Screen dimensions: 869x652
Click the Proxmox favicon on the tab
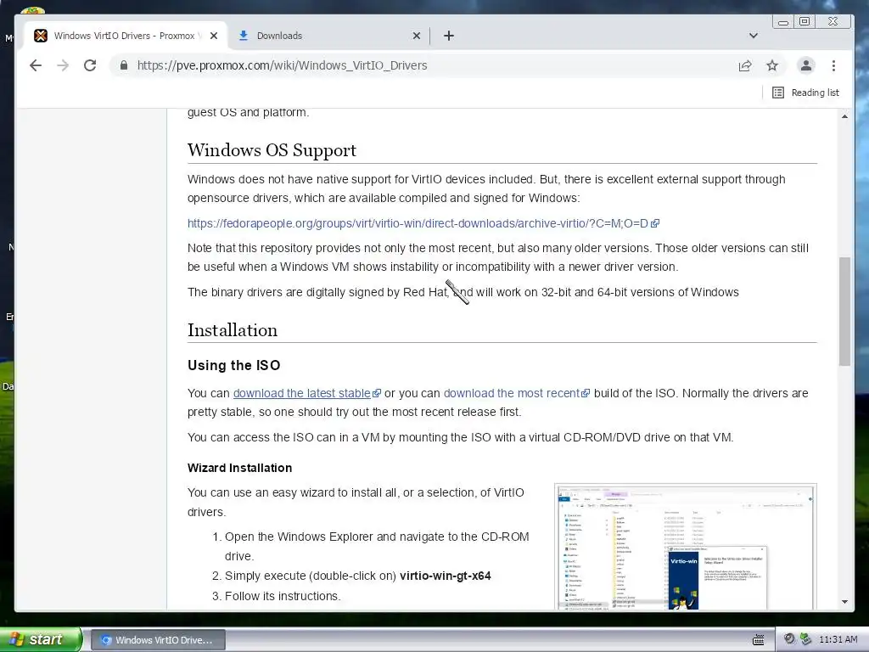click(x=41, y=36)
